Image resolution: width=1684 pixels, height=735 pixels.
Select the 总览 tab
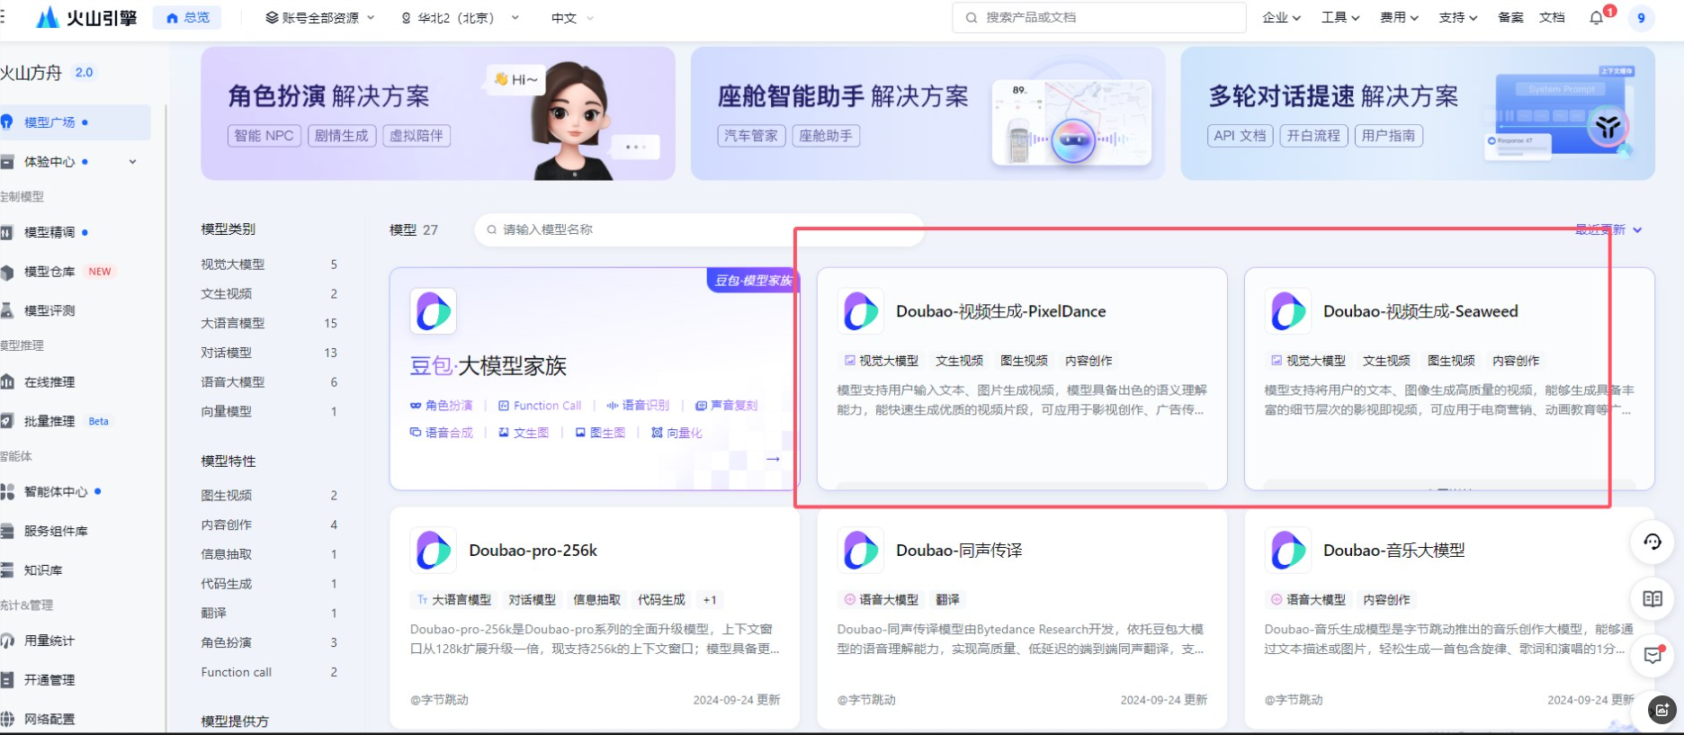(x=187, y=17)
